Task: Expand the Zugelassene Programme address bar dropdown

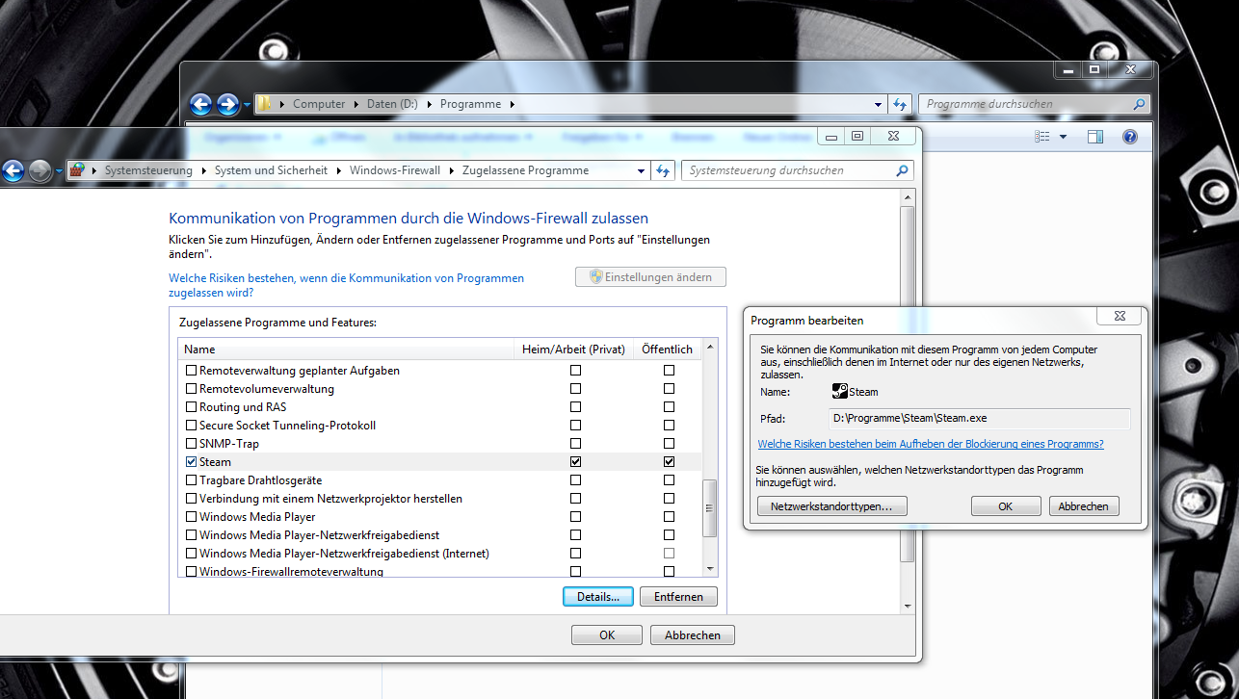Action: click(x=642, y=171)
